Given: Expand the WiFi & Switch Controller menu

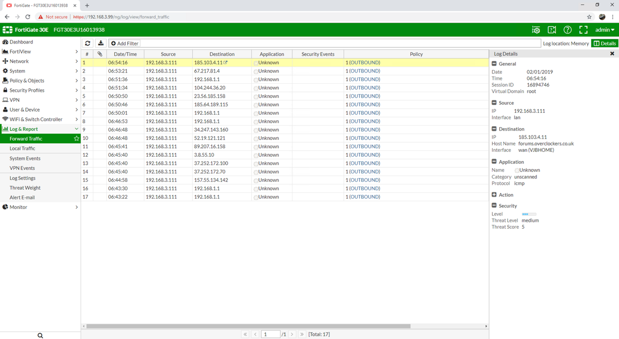Looking at the screenshot, I should 40,119.
